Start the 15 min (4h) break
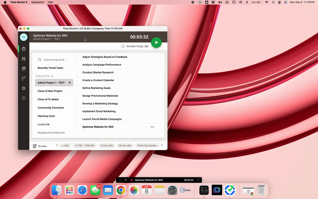Image resolution: width=318 pixels, height=199 pixels. click(x=107, y=145)
